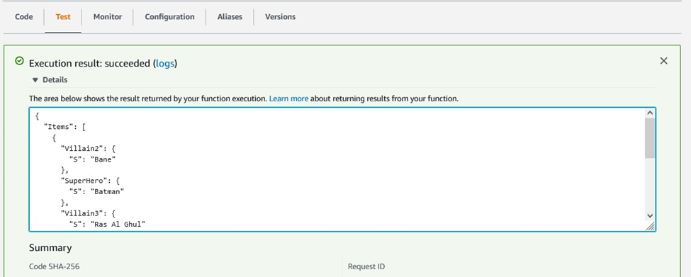Click the Request ID label

click(366, 266)
